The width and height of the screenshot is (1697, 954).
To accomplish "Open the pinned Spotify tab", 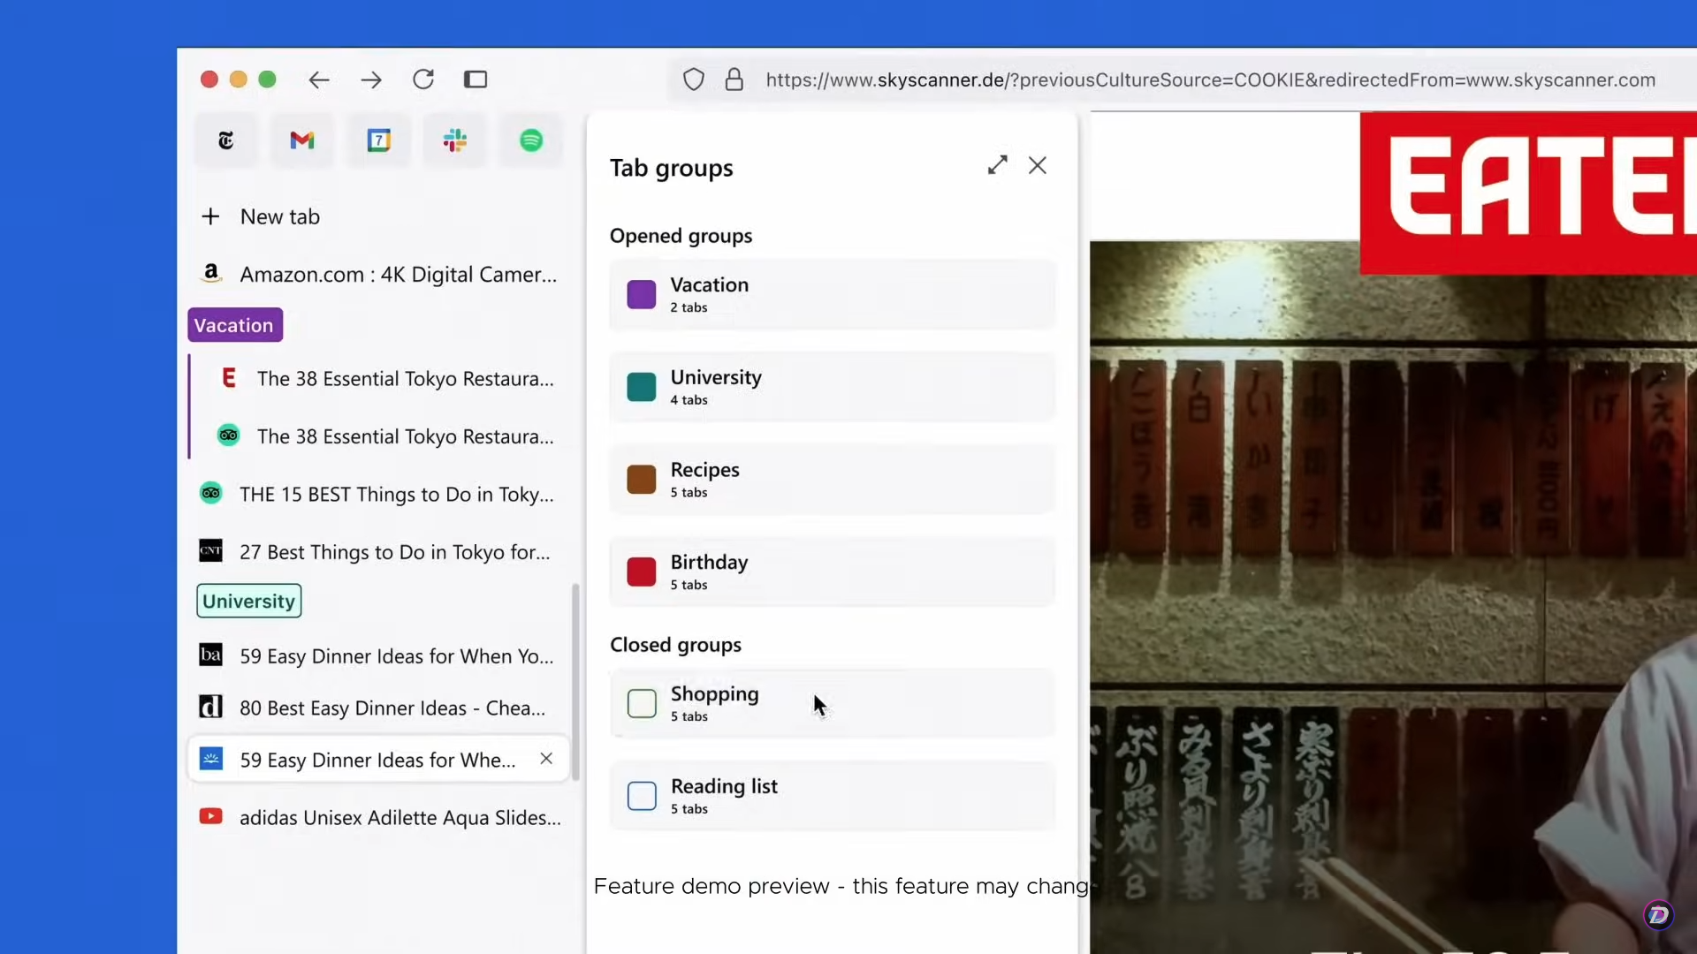I will 531,140.
